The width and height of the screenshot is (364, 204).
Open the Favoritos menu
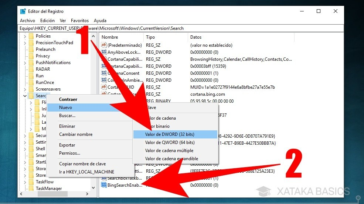coord(79,21)
